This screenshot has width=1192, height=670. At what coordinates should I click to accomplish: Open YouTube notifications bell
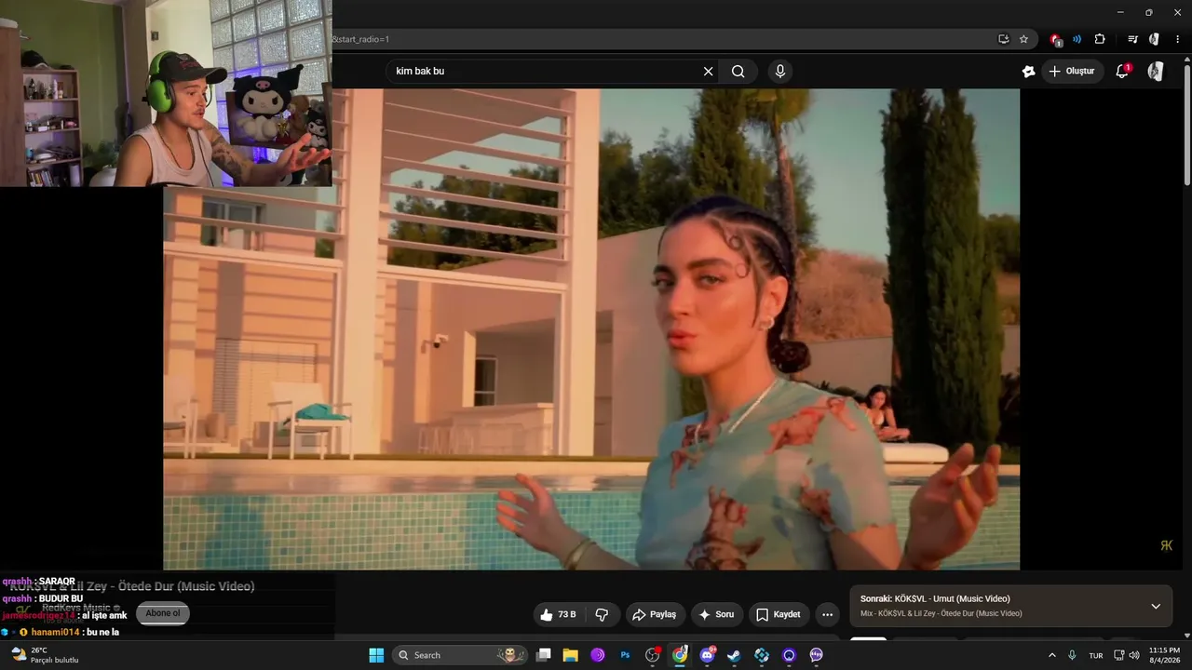(x=1122, y=71)
